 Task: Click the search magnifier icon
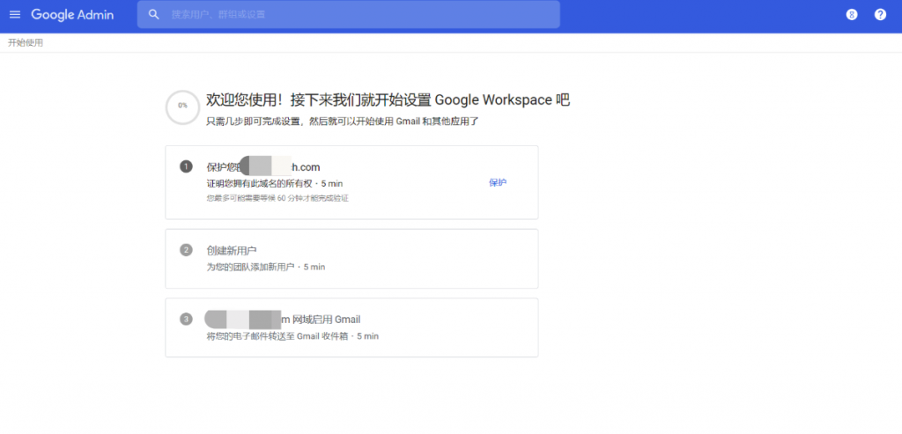point(153,14)
